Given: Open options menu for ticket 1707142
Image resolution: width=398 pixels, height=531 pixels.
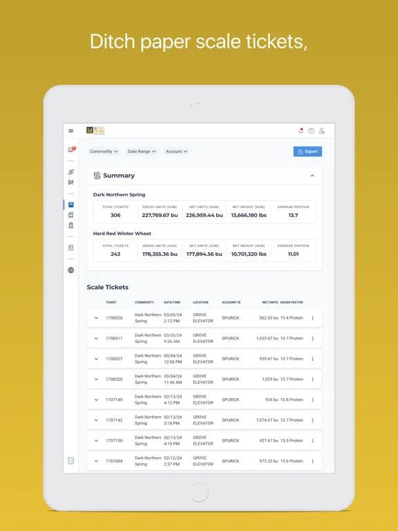Looking at the screenshot, I should pyautogui.click(x=312, y=420).
